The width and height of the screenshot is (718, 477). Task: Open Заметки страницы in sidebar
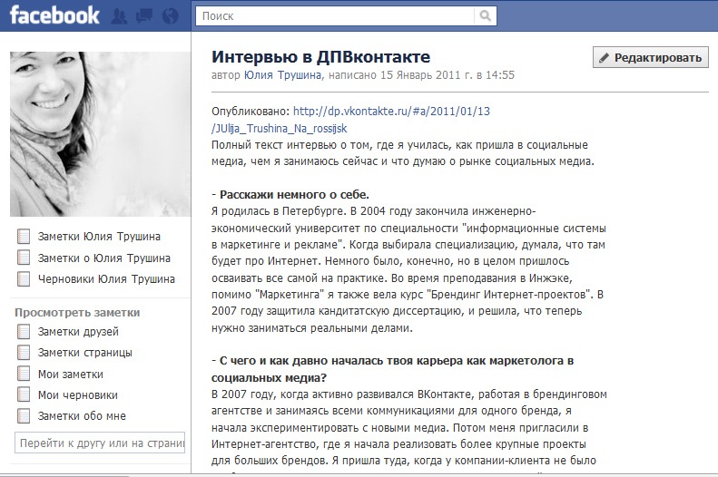pos(85,353)
